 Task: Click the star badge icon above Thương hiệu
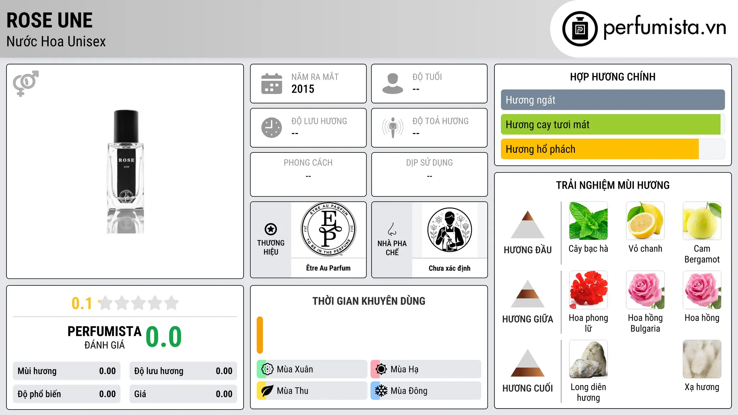coord(271,229)
